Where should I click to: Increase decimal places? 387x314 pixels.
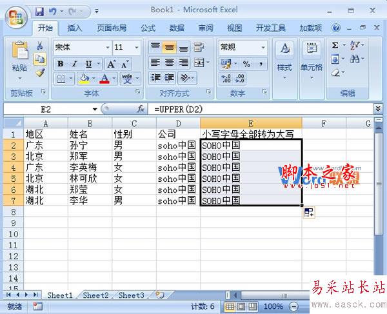[226, 79]
